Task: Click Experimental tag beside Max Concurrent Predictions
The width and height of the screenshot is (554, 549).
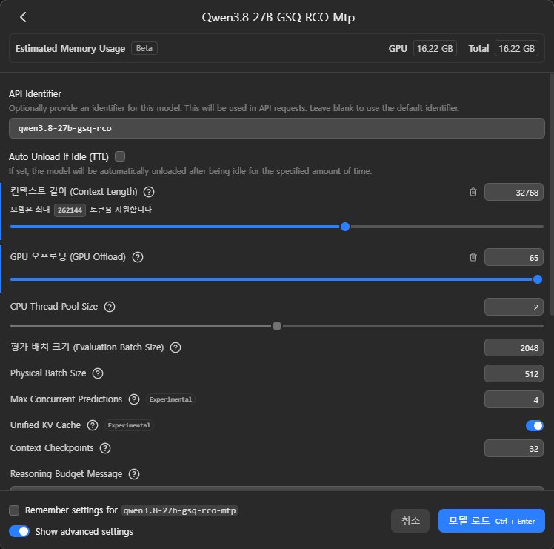Action: pyautogui.click(x=170, y=399)
